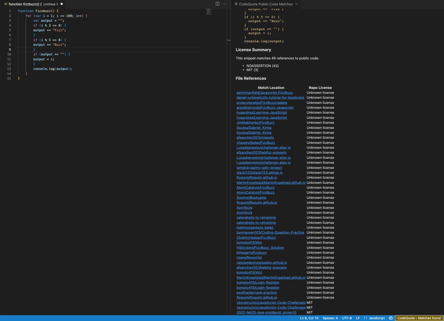The width and height of the screenshot is (444, 321).
Task: Click line number 9 in editor gutter
Action: [10, 50]
